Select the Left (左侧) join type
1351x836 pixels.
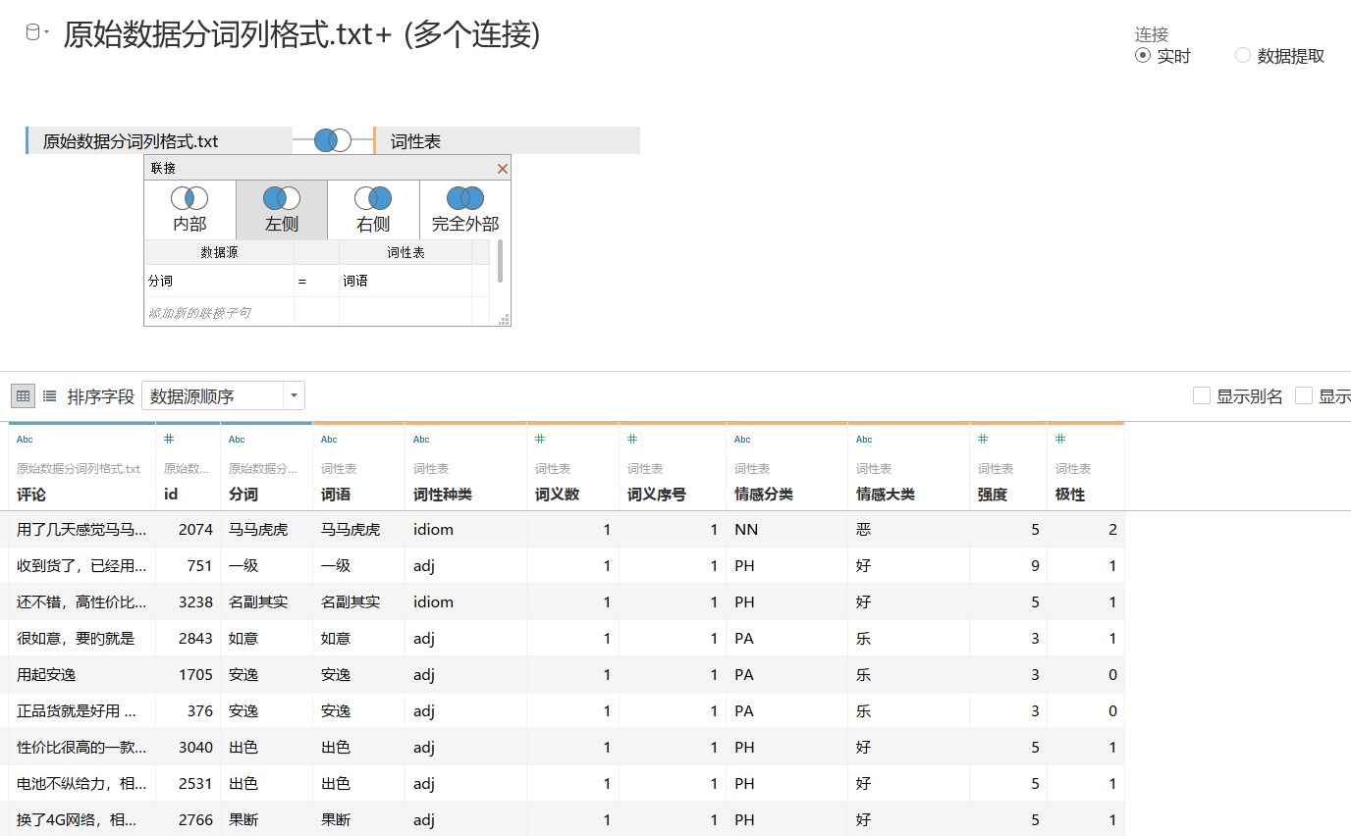click(x=282, y=209)
